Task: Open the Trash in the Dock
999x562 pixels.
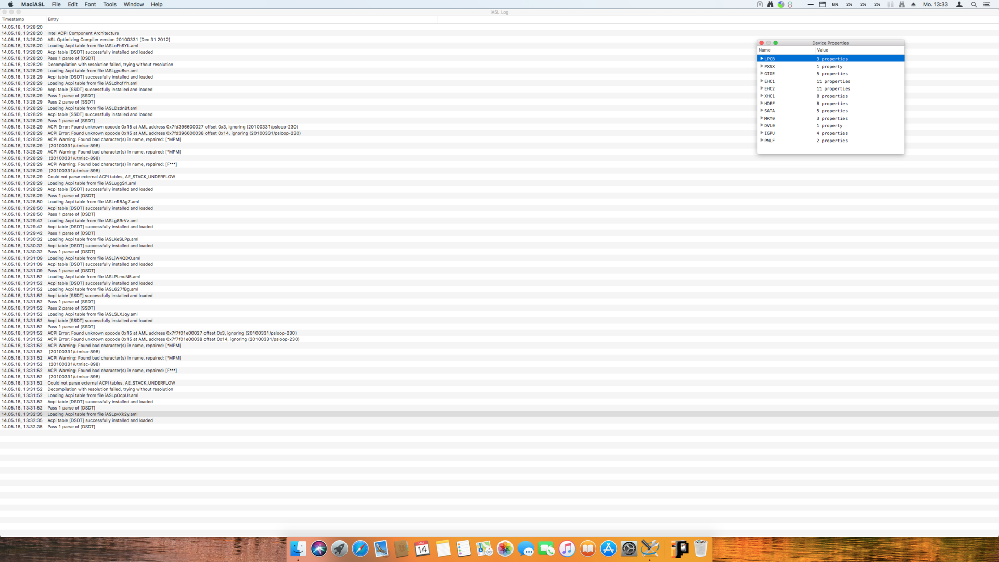Action: (700, 548)
